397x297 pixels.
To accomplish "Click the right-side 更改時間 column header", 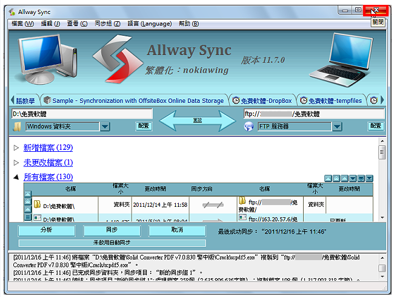I will pos(349,189).
